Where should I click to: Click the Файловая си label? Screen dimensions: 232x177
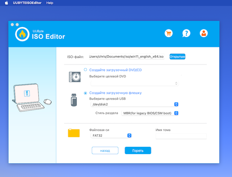point(99,130)
